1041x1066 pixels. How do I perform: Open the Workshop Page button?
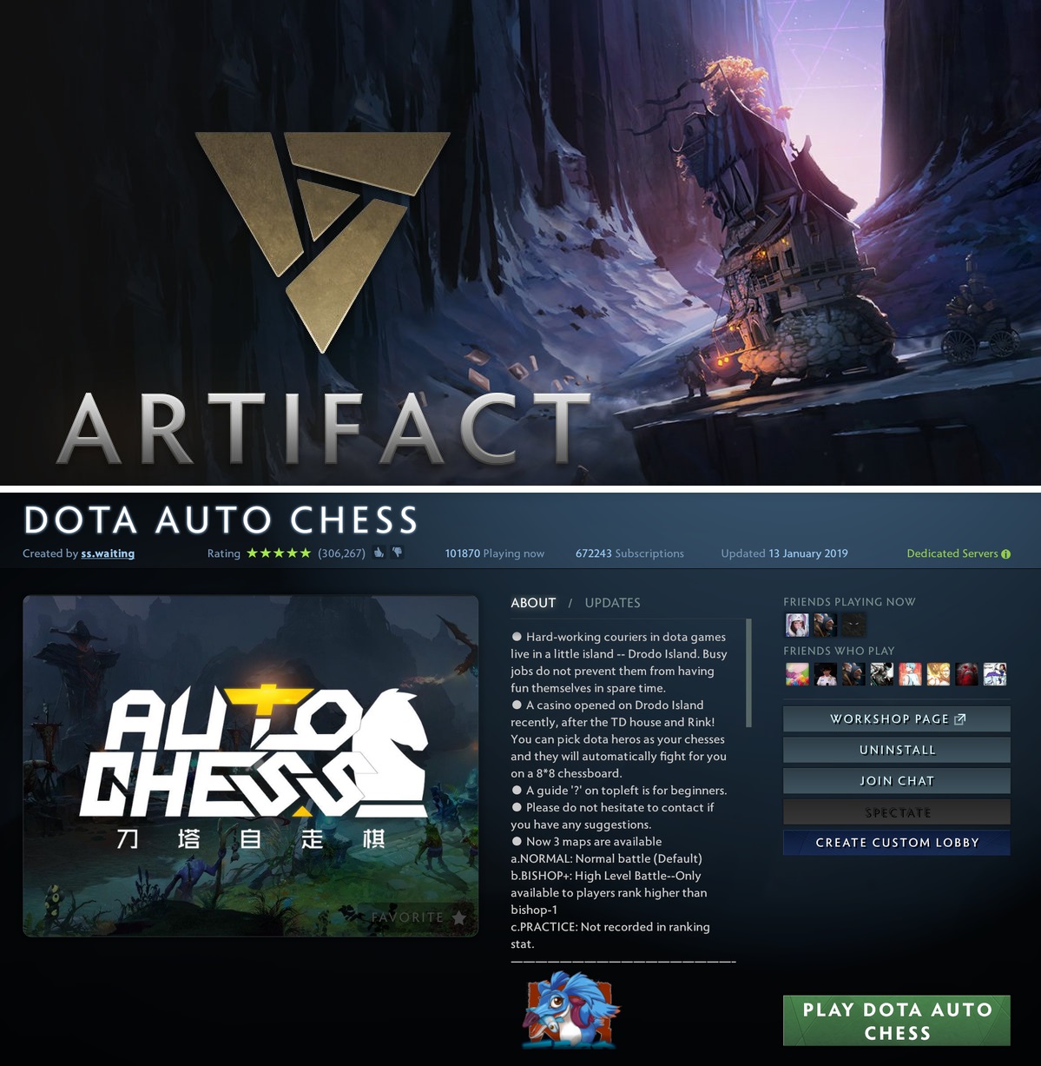click(897, 719)
